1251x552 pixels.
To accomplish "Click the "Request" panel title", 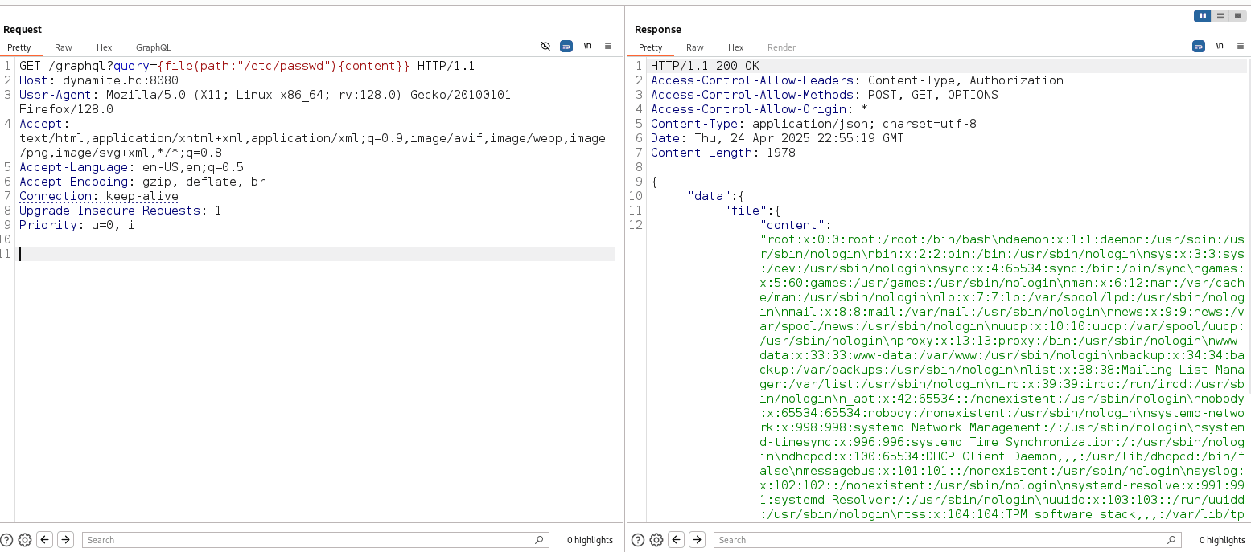I will pyautogui.click(x=23, y=30).
